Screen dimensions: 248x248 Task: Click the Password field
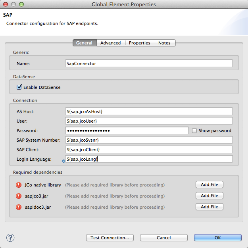tap(127, 131)
